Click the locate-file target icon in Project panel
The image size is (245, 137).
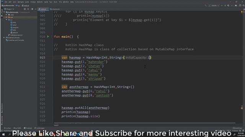(24, 9)
